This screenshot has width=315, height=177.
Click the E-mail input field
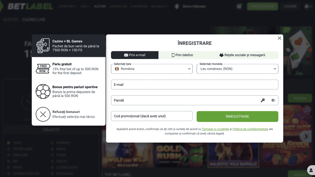[194, 85]
